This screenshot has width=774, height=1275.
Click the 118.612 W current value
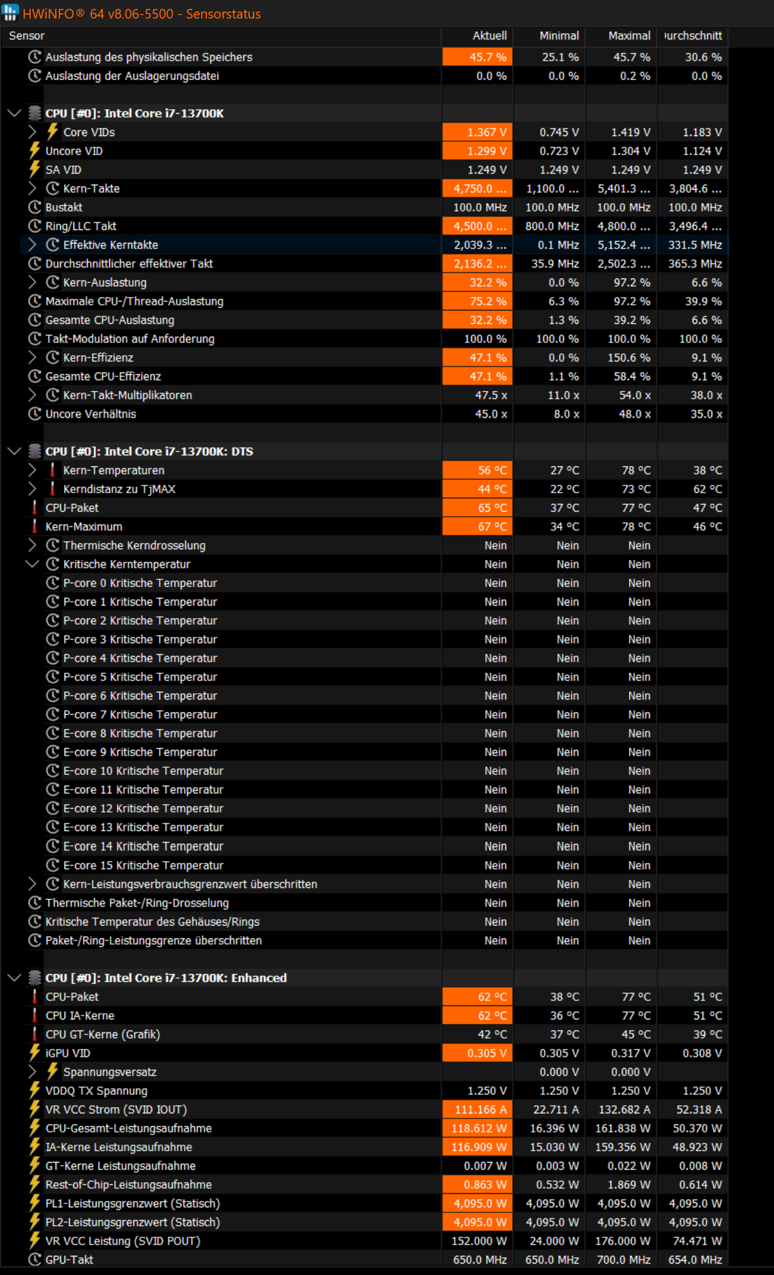[x=477, y=1128]
